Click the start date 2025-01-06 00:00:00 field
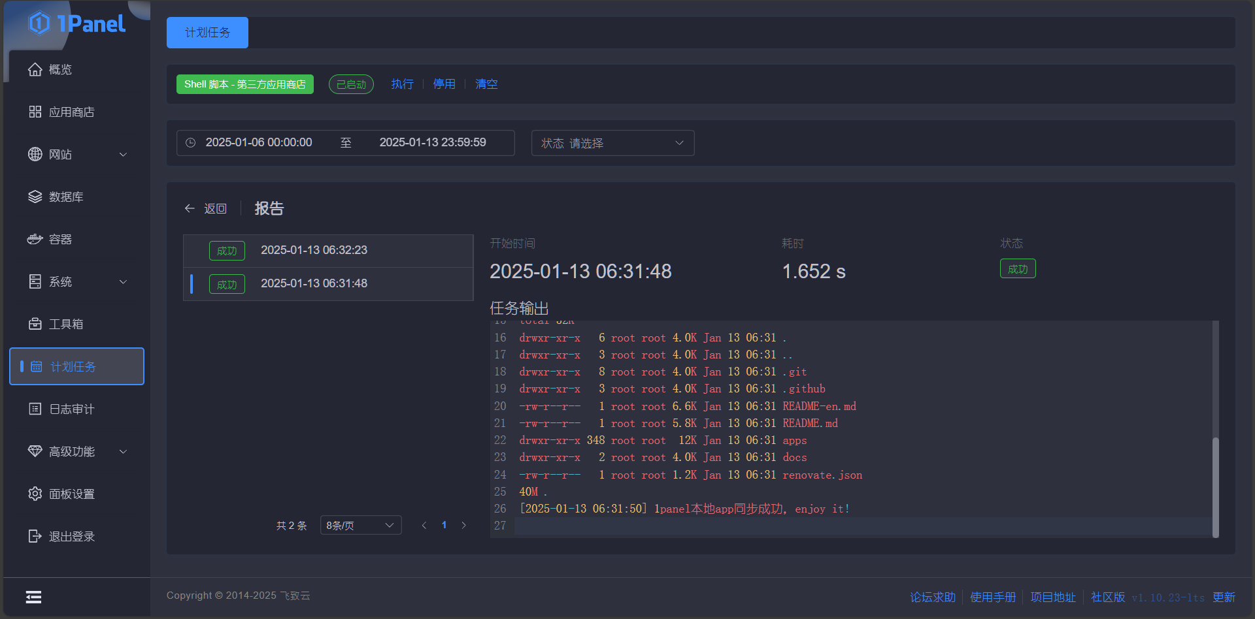1255x619 pixels. click(x=259, y=142)
